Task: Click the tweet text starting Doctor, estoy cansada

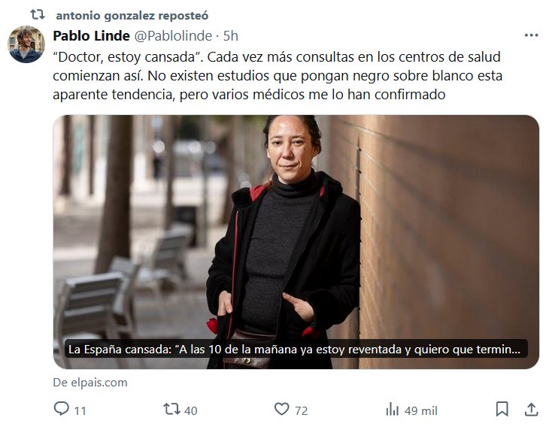Action: point(278,75)
